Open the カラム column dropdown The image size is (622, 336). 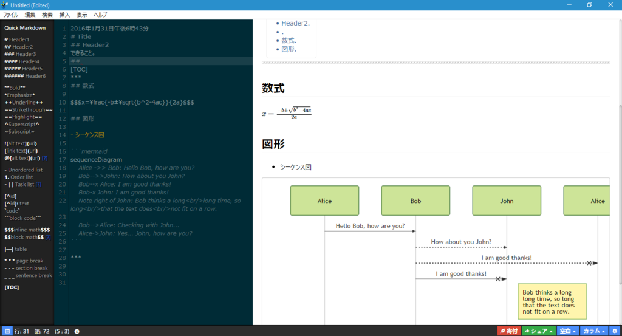594,331
